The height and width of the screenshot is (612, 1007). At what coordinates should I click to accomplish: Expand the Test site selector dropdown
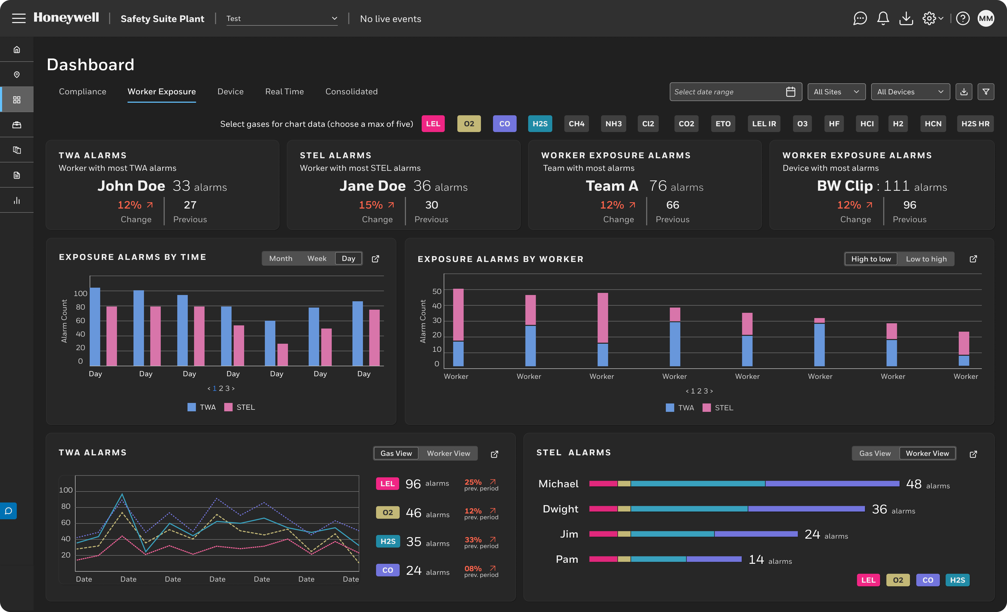(282, 18)
